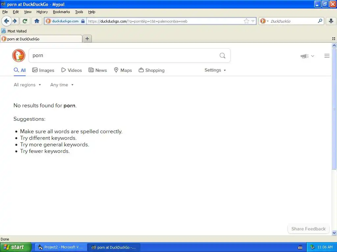Open the Bookmarks menu
The width and height of the screenshot is (337, 252).
(x=61, y=12)
